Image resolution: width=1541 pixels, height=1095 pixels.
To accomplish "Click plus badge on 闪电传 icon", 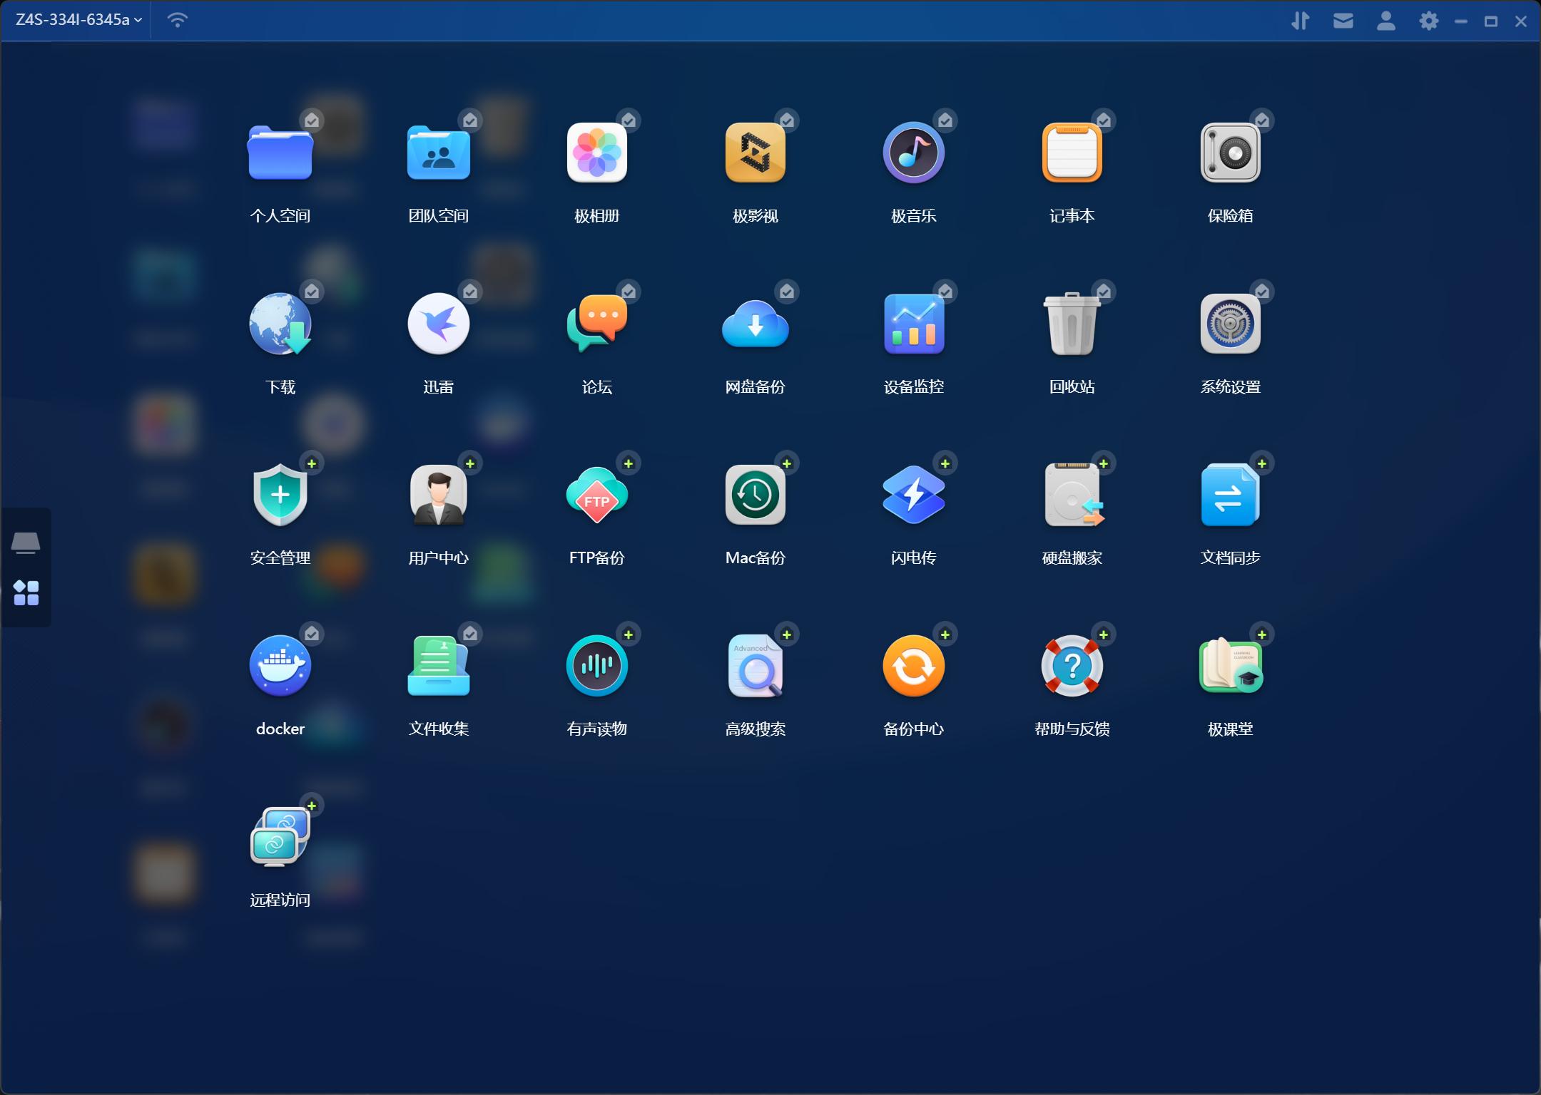I will point(945,463).
